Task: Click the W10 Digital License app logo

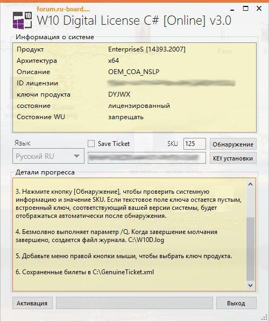Action: pyautogui.click(x=23, y=20)
